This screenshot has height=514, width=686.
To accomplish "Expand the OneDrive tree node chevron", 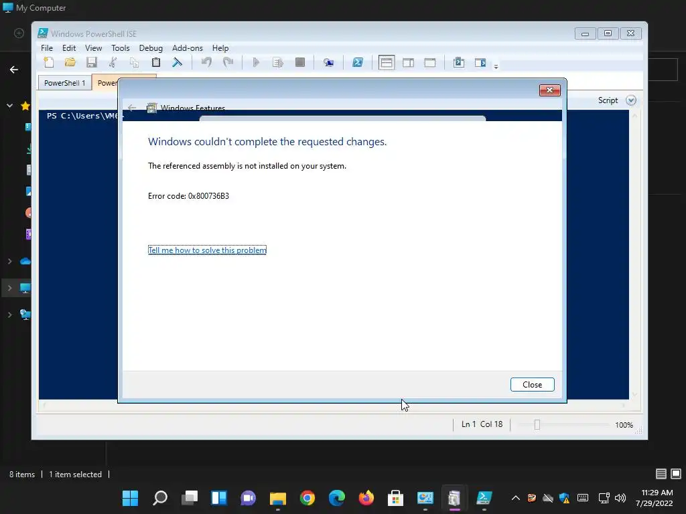I will (9, 262).
